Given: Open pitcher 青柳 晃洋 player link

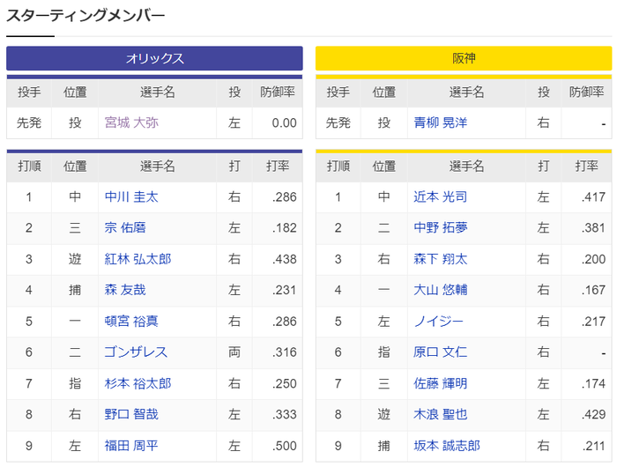Looking at the screenshot, I should click(x=441, y=122).
